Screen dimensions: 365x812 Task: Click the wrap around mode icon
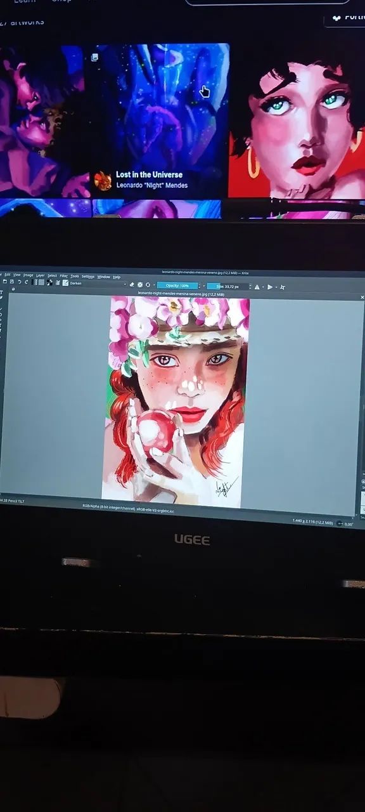tap(282, 287)
